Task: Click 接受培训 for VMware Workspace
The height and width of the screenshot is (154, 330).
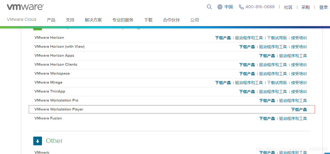Action: [x=299, y=74]
